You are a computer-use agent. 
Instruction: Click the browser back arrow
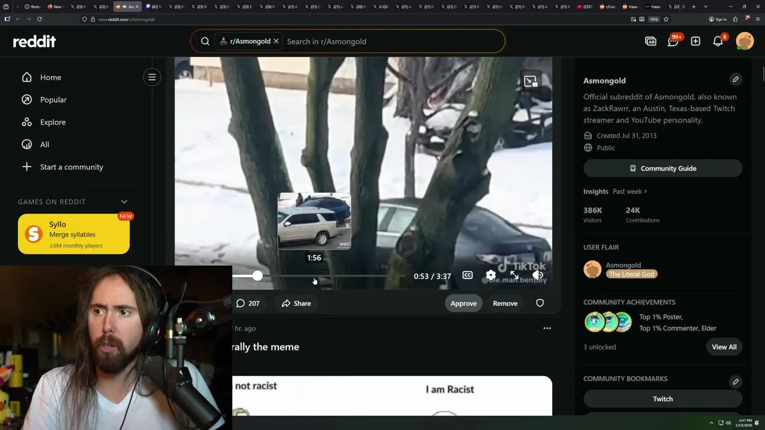click(x=17, y=19)
